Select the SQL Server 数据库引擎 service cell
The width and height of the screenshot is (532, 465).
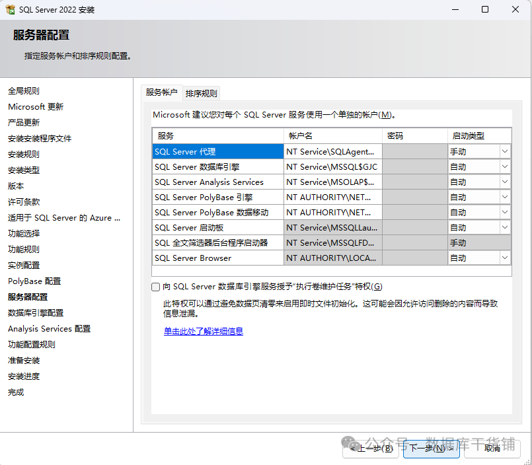tap(218, 167)
